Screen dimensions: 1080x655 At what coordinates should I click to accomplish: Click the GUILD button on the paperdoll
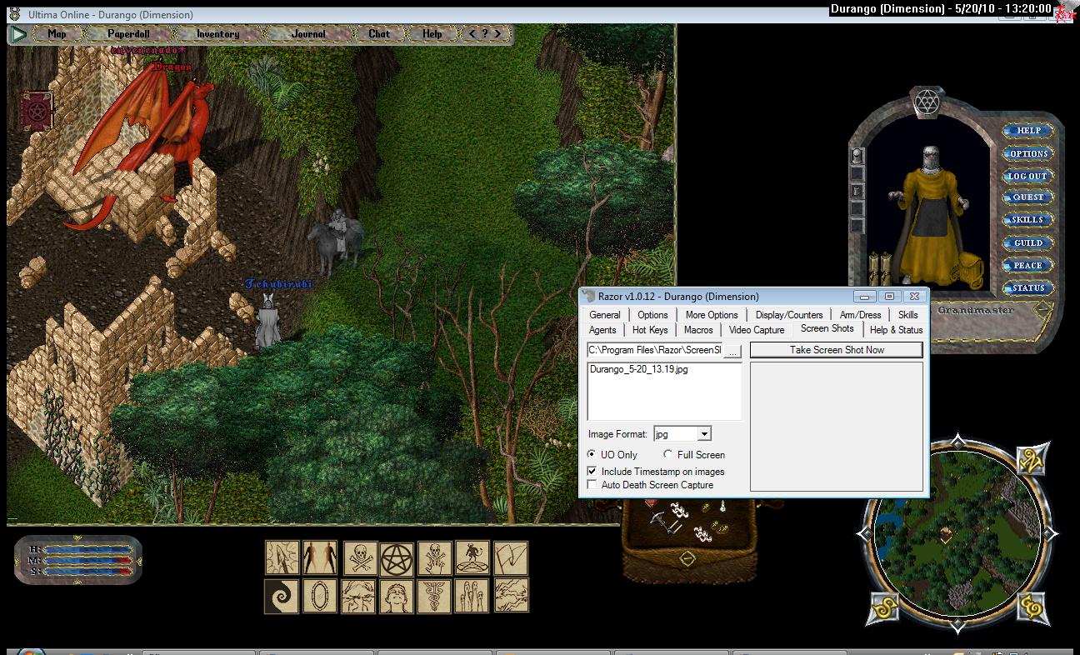click(x=1028, y=243)
